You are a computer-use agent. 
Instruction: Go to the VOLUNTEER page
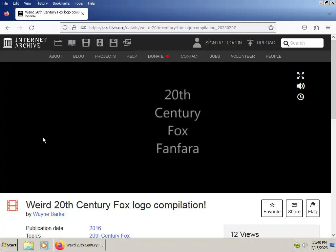[x=243, y=56]
